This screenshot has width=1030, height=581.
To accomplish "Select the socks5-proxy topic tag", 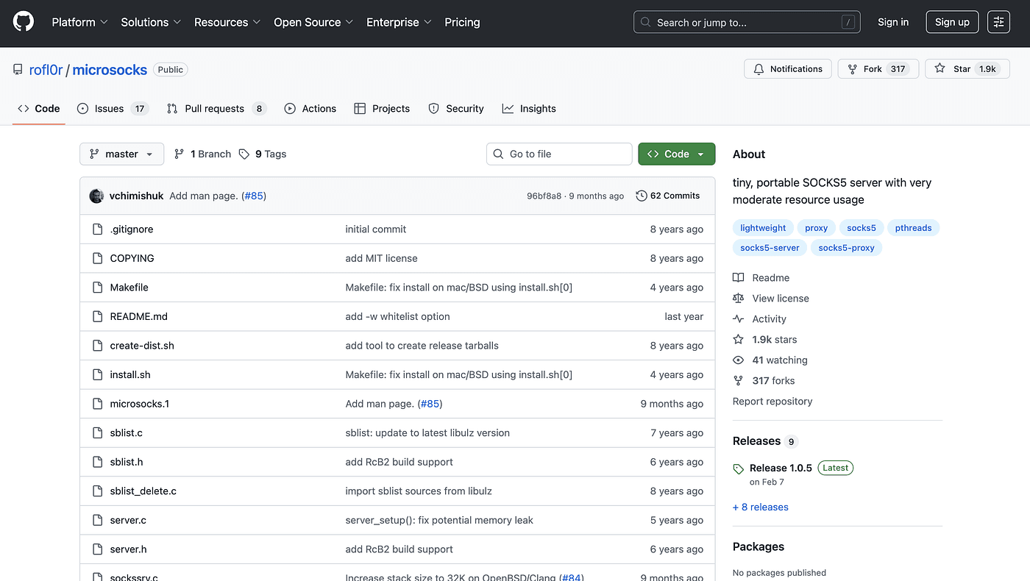I will coord(846,248).
